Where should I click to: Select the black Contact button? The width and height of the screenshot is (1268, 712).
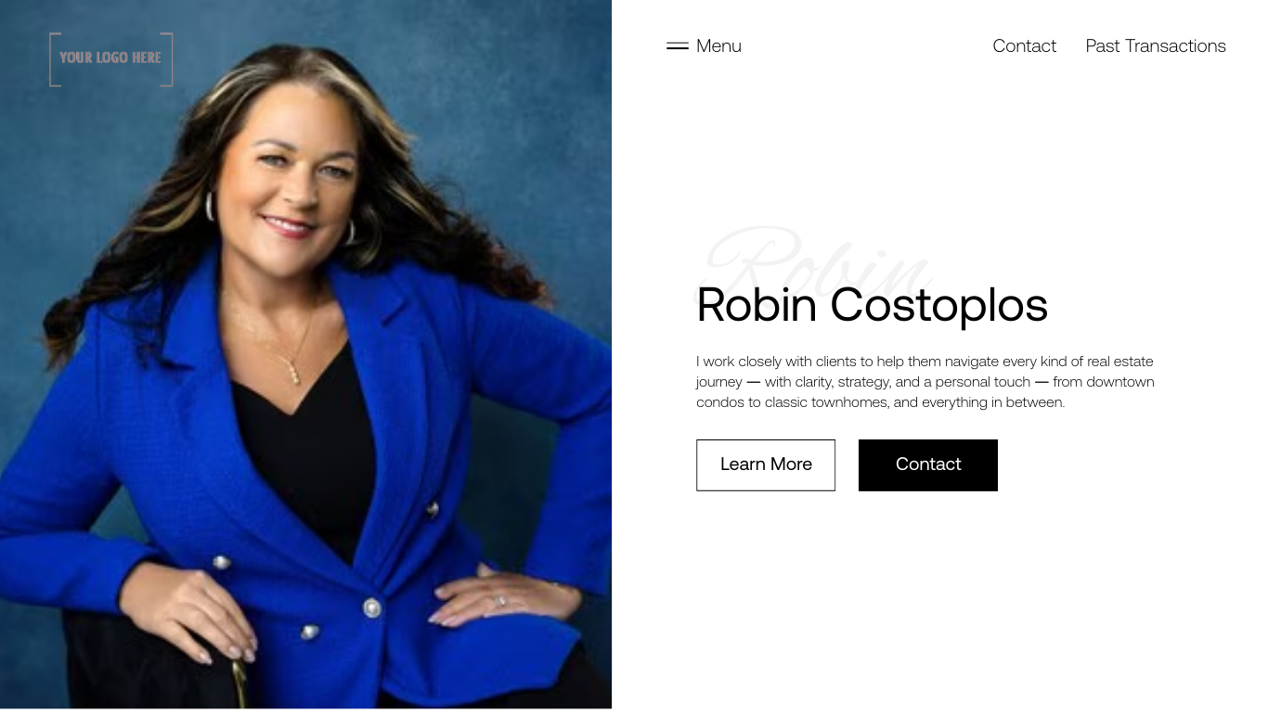pos(928,464)
